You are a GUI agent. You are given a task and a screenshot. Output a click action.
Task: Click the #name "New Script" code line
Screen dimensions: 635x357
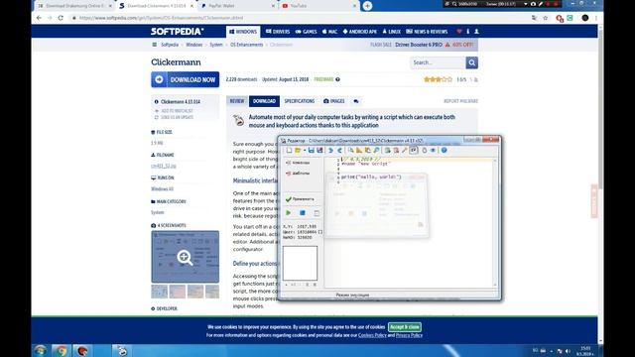click(x=366, y=164)
